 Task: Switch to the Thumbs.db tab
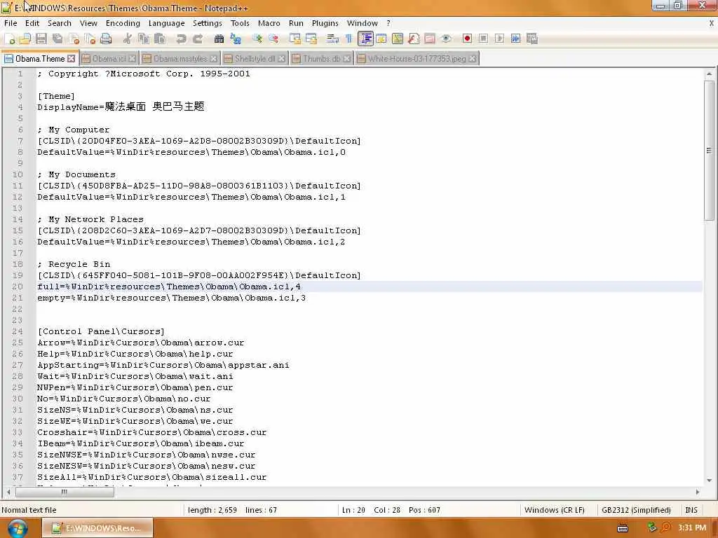(x=321, y=59)
